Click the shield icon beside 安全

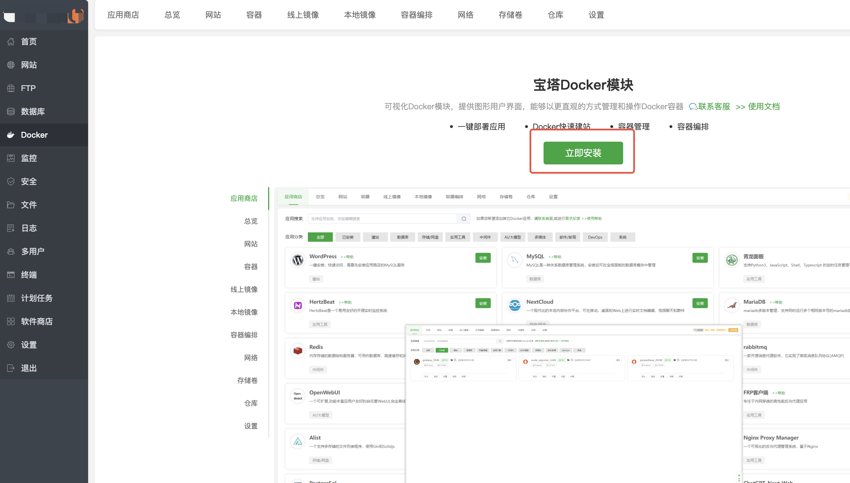point(11,181)
